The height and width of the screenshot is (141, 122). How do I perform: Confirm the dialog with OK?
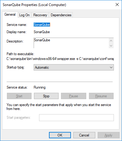(x=60, y=135)
